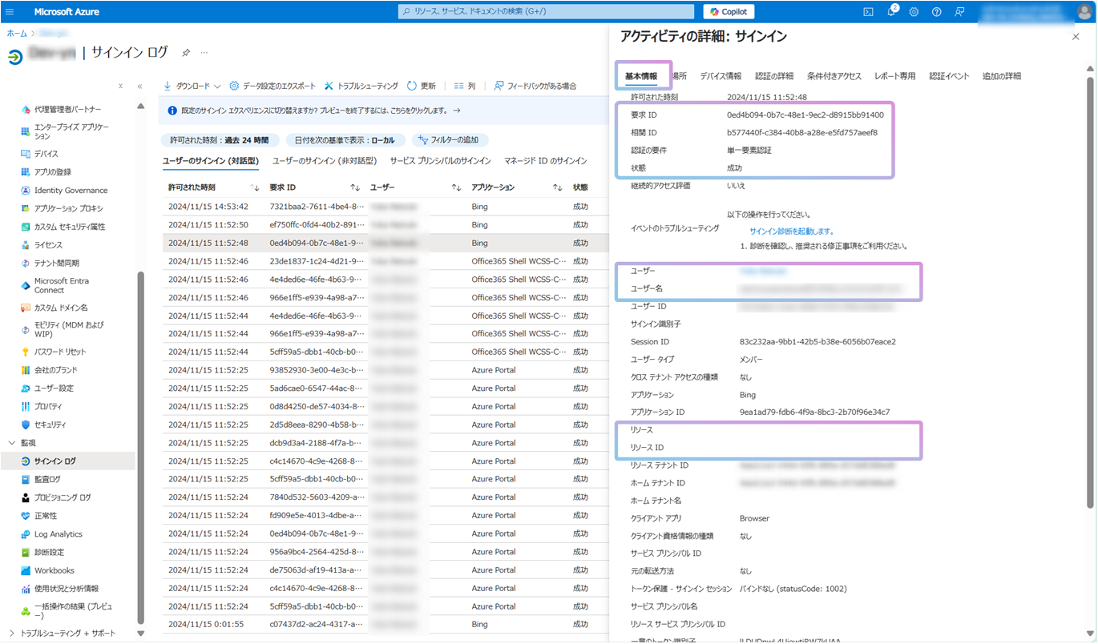Change the 許可された時刻 過去 24 時間 filter
Screen dimensions: 1098x644
(219, 140)
